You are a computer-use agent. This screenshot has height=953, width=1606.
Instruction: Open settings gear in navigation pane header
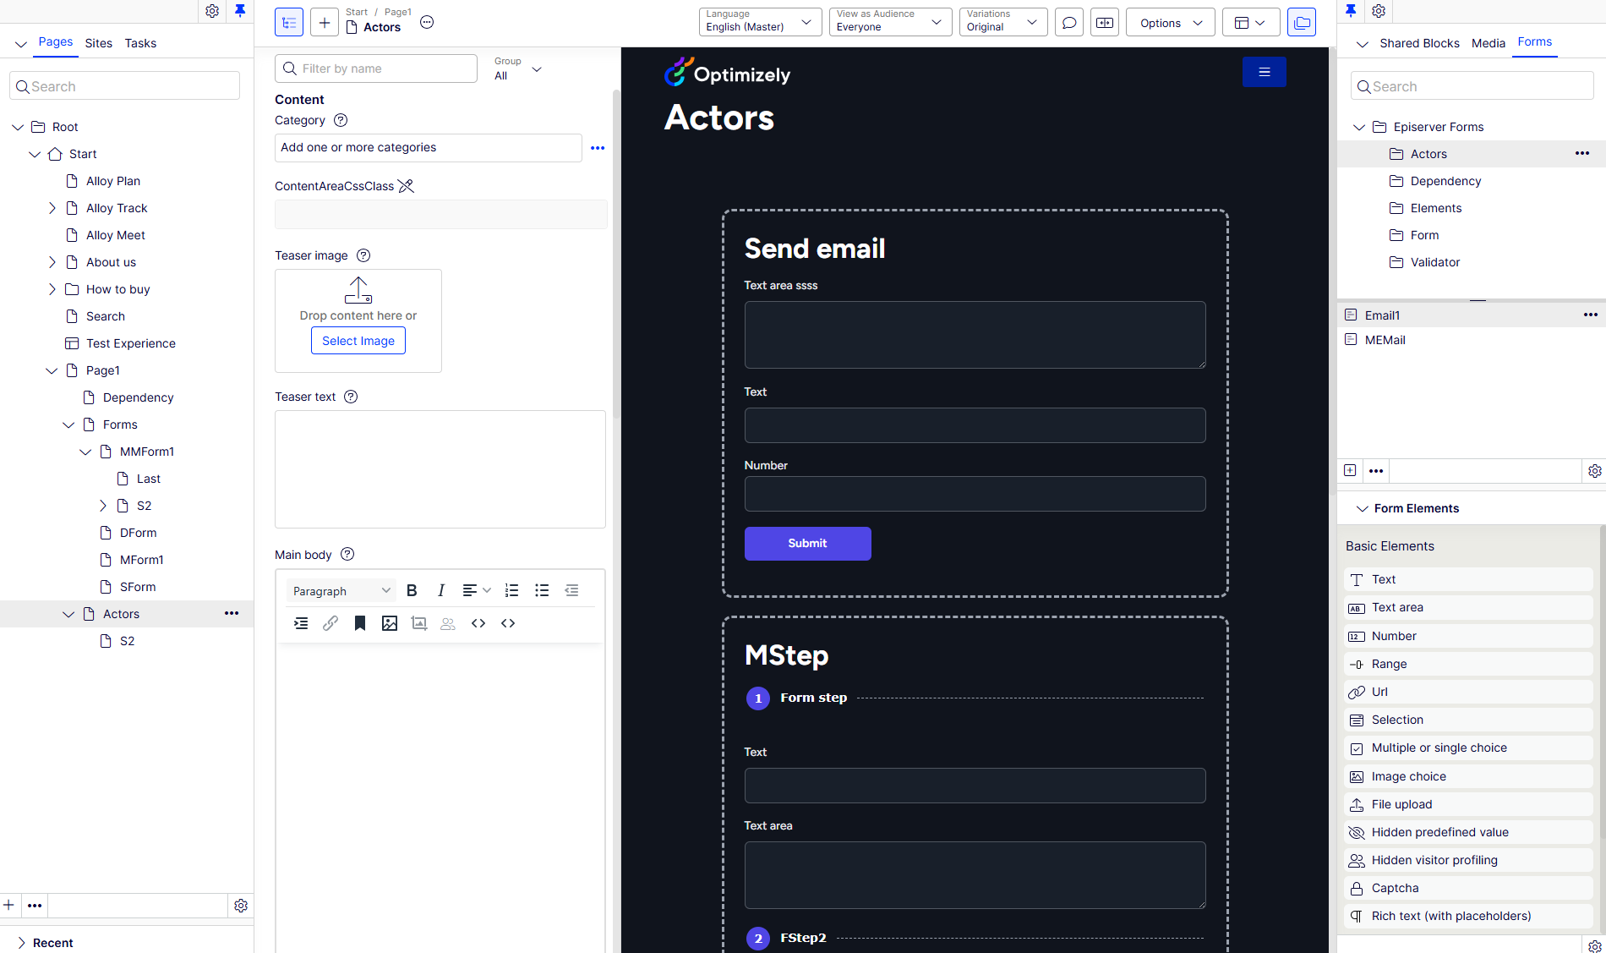pyautogui.click(x=212, y=11)
